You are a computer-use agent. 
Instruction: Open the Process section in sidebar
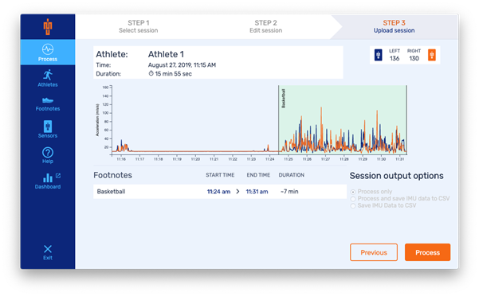[48, 53]
